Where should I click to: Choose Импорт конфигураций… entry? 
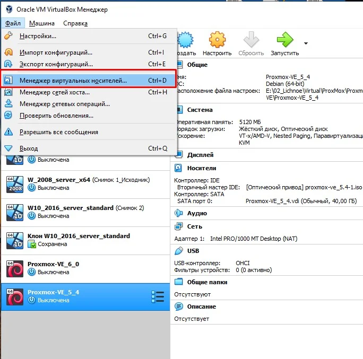89,52
